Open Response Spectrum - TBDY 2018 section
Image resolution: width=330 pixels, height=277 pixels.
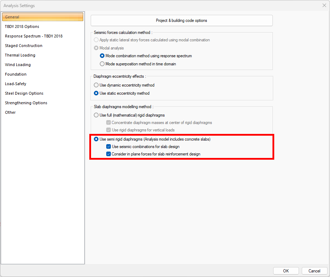click(x=34, y=36)
